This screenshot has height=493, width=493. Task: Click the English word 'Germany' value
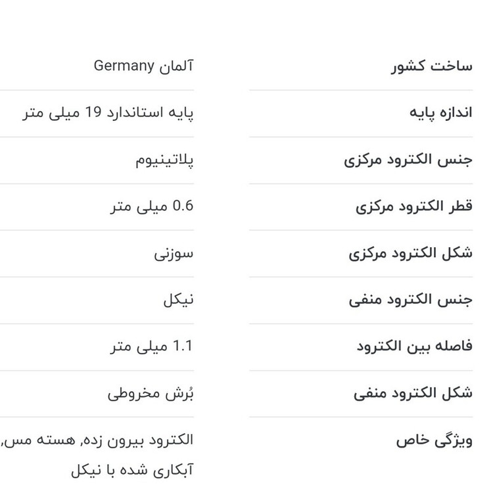point(124,66)
